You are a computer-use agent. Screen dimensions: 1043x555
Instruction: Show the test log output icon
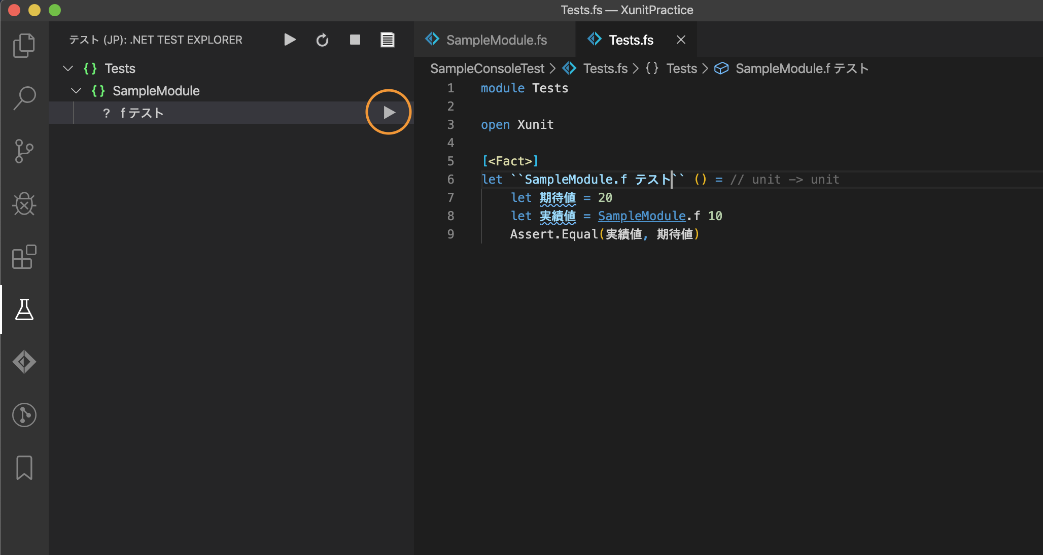click(388, 40)
